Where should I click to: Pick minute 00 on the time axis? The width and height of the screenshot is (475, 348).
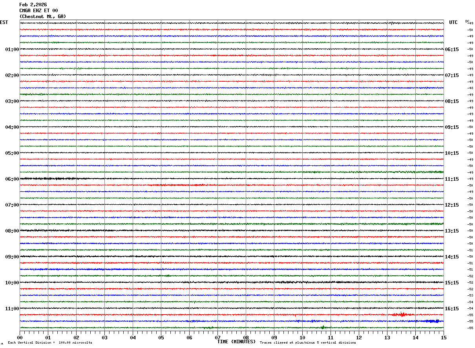pyautogui.click(x=20, y=337)
